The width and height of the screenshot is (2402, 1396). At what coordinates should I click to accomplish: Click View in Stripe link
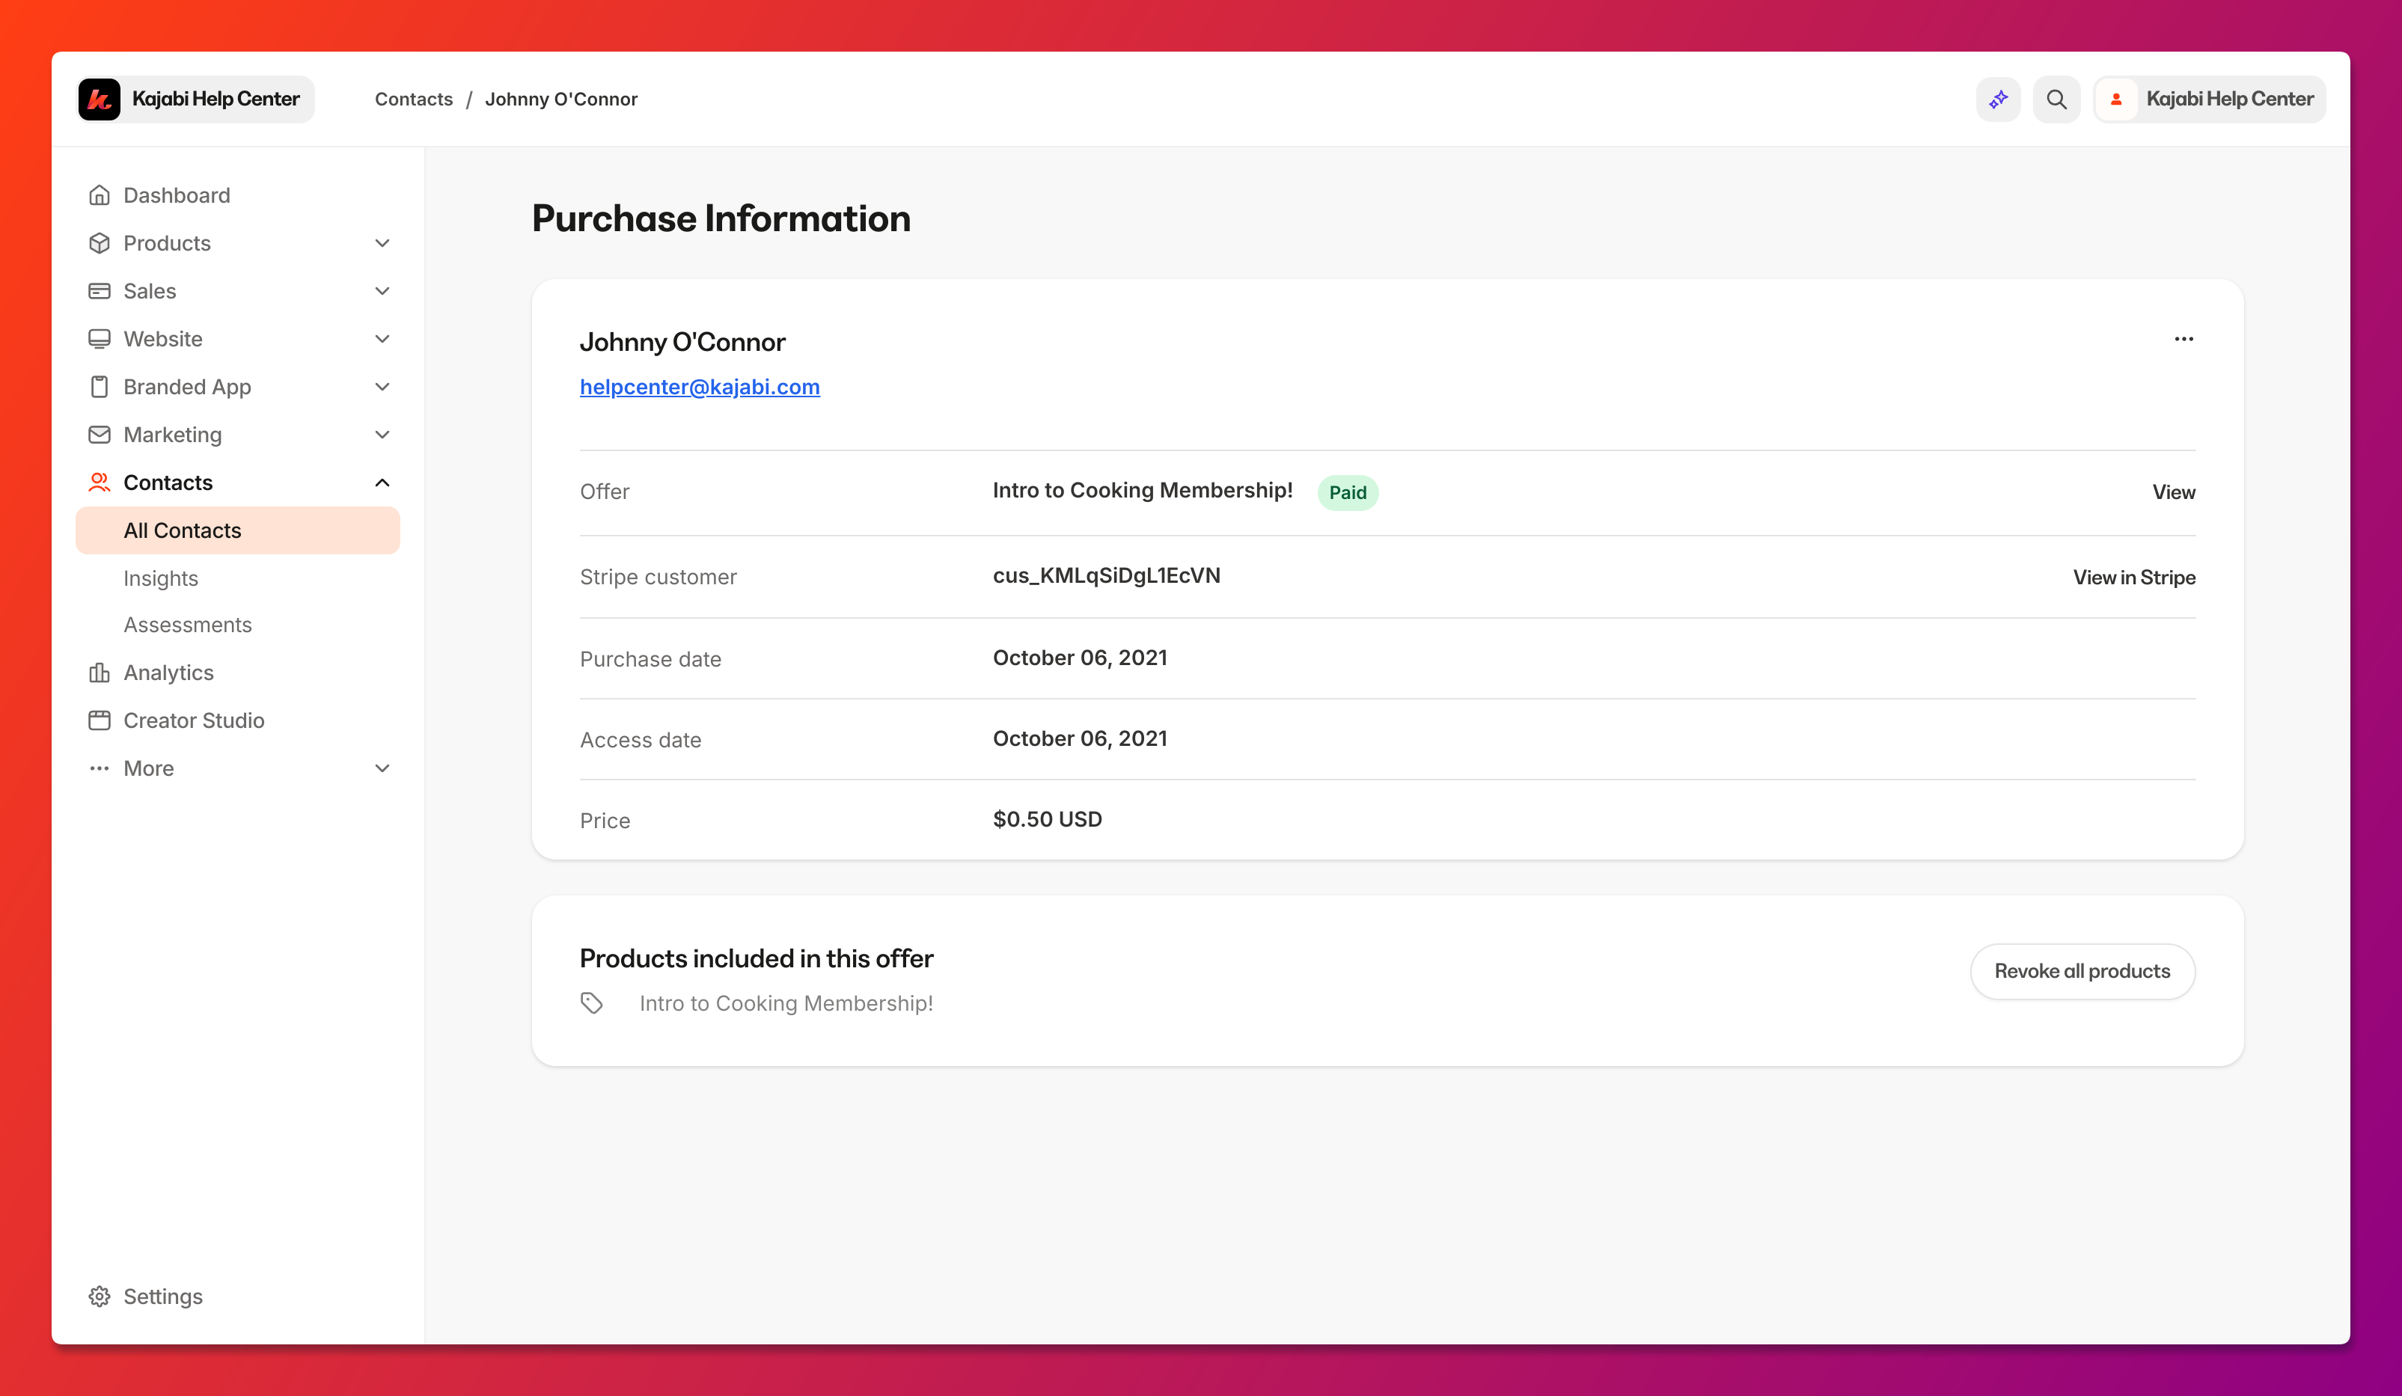(2134, 578)
